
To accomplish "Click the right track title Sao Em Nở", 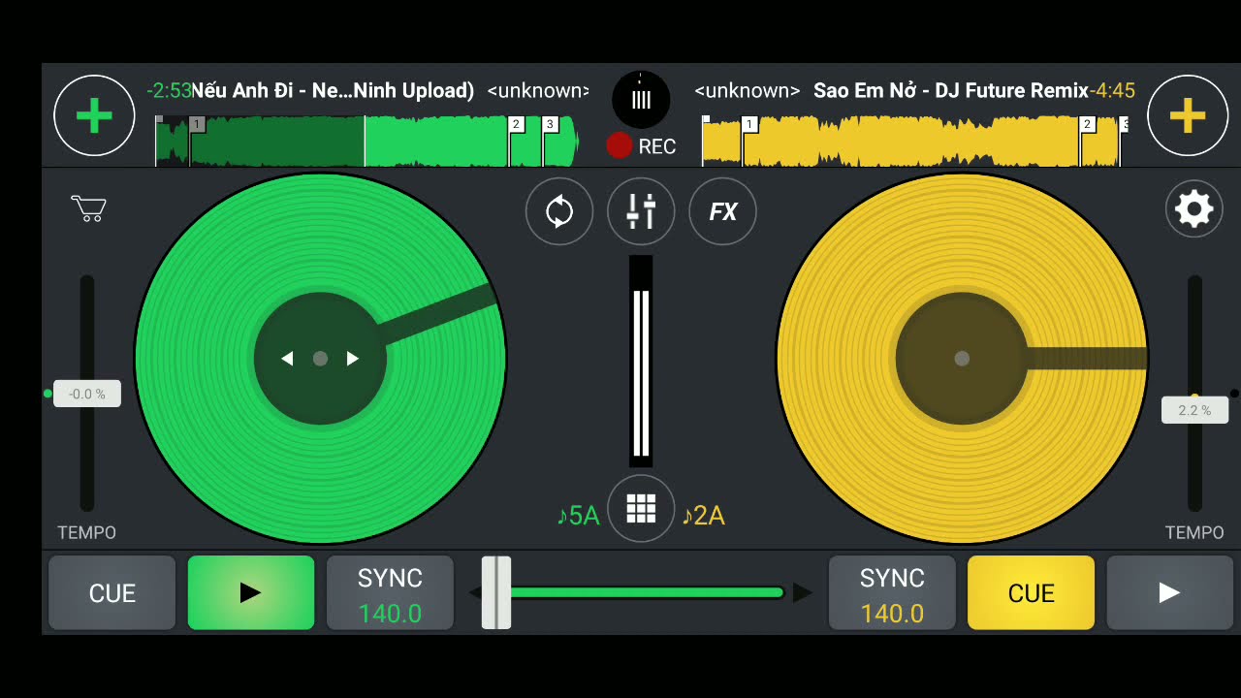I will coord(951,90).
